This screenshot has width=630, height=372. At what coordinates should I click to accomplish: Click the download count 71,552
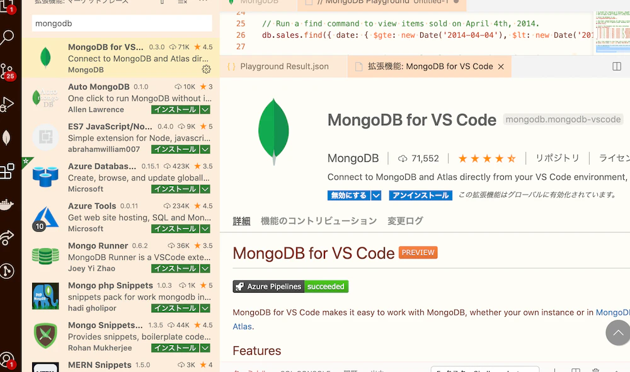pos(419,159)
